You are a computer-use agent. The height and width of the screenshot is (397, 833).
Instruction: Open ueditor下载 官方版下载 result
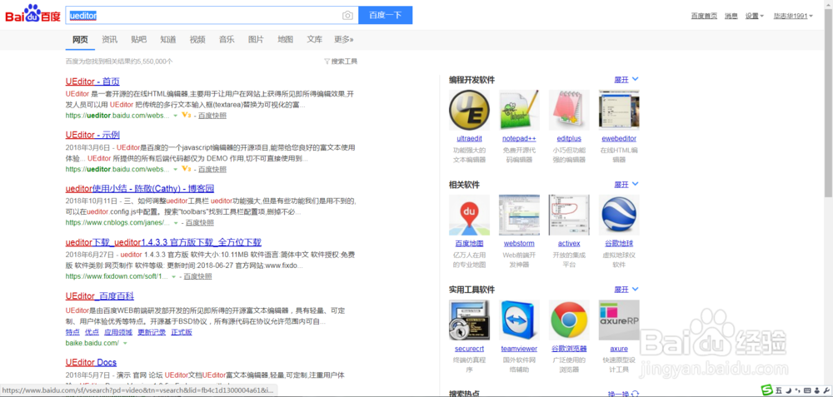(x=163, y=242)
